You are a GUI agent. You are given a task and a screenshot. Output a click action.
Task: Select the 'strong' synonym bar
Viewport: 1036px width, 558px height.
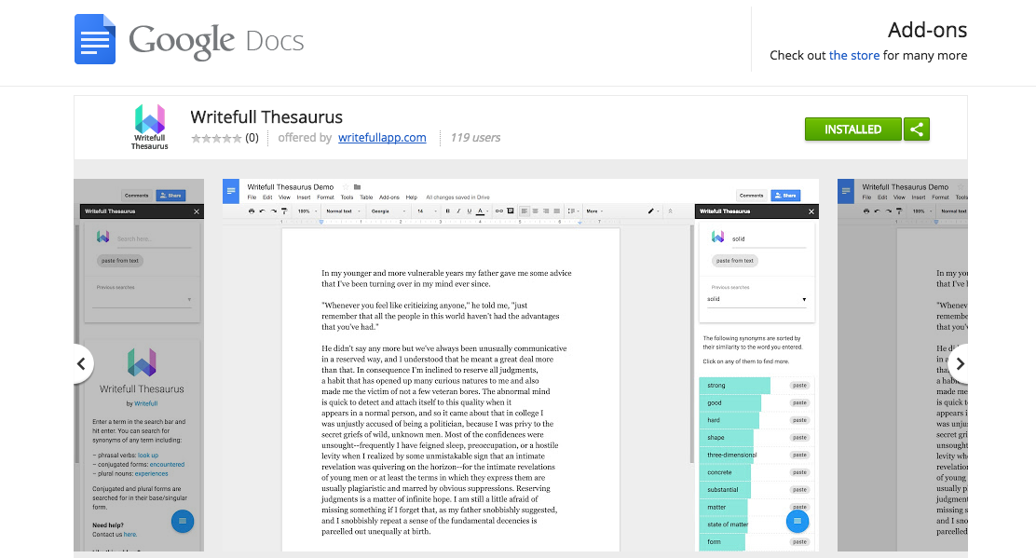click(x=735, y=386)
